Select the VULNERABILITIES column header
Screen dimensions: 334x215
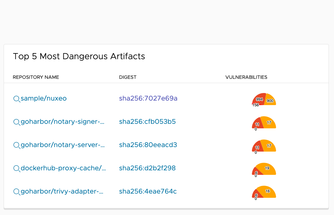tap(246, 77)
